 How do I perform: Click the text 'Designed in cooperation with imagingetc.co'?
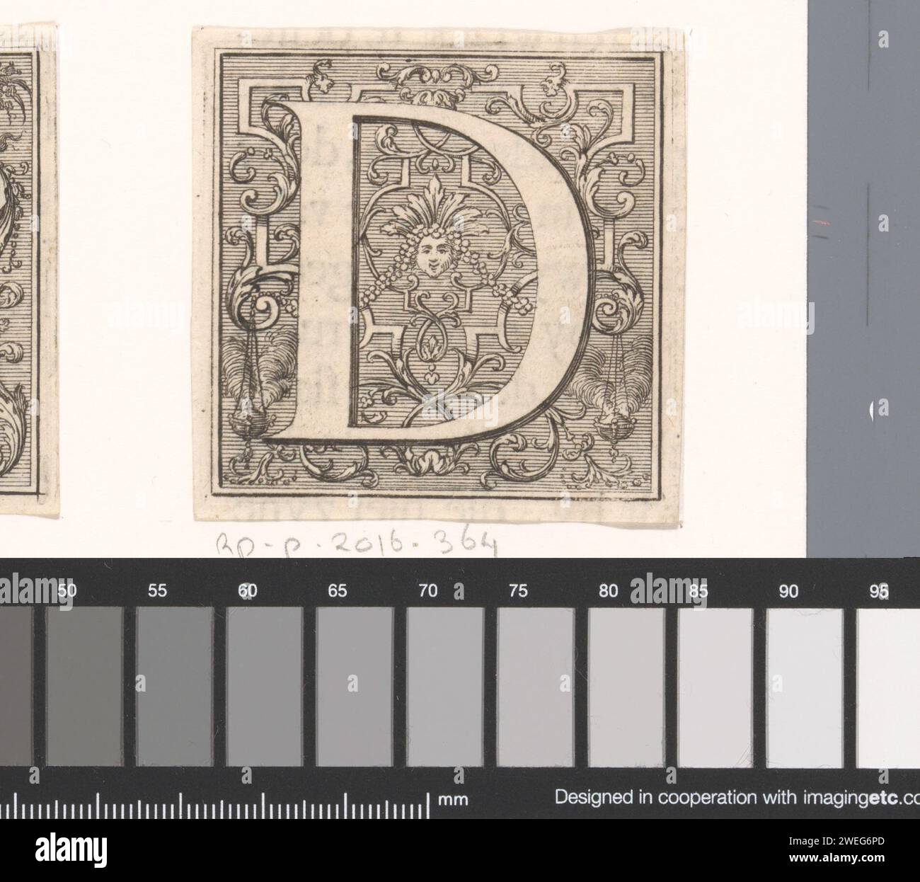pyautogui.click(x=737, y=798)
